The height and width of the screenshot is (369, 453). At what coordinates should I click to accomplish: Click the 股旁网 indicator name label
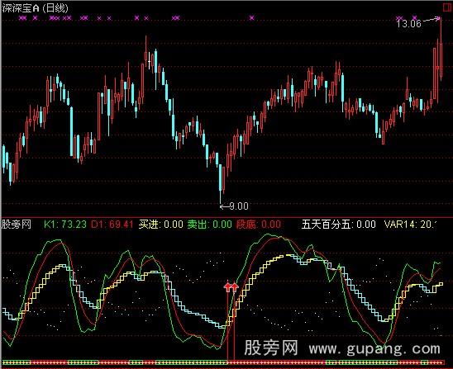click(x=17, y=225)
